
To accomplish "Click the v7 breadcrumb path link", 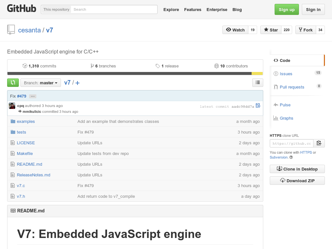I will (x=67, y=83).
